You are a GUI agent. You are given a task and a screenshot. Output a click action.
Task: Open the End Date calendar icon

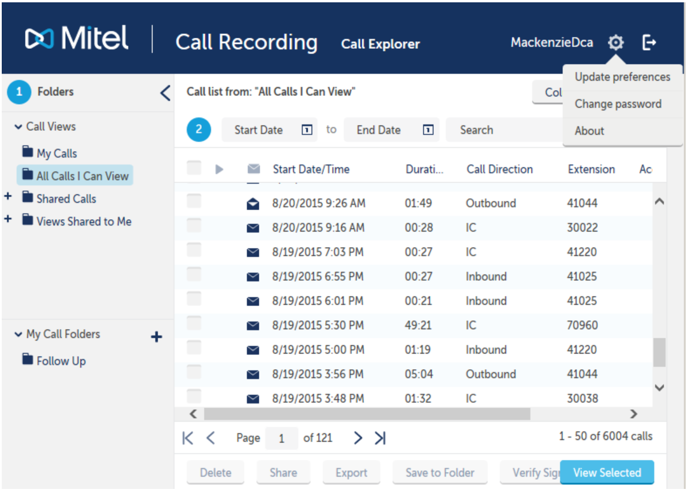[428, 130]
